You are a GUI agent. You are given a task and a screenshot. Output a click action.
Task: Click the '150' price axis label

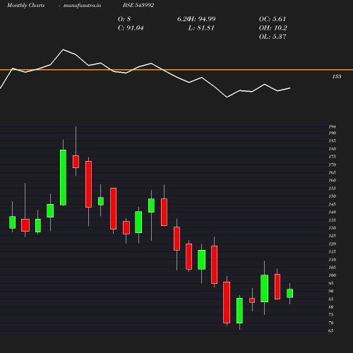[332, 196]
